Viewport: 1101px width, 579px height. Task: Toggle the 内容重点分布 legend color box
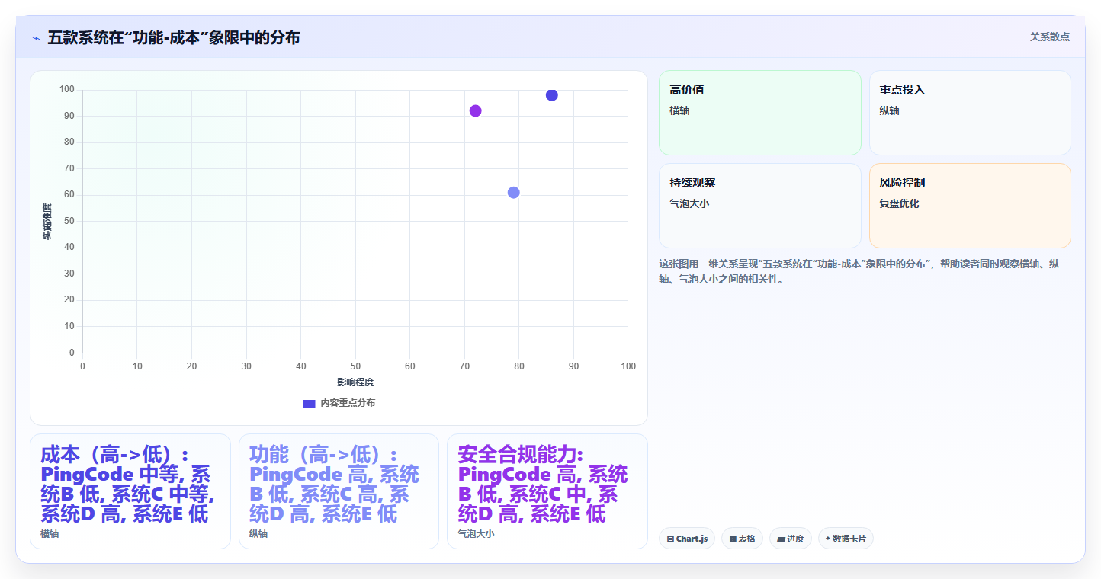[309, 403]
